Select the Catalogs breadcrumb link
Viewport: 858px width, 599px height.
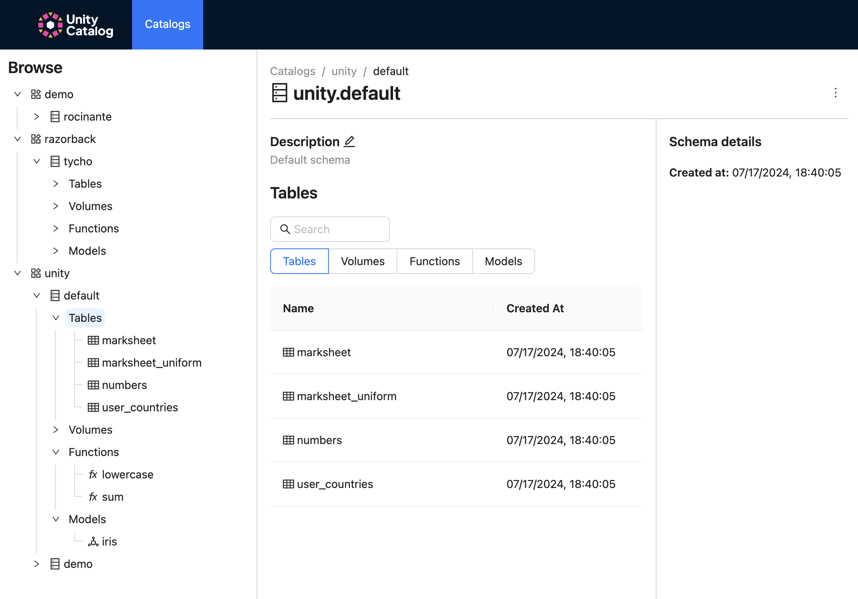coord(293,72)
